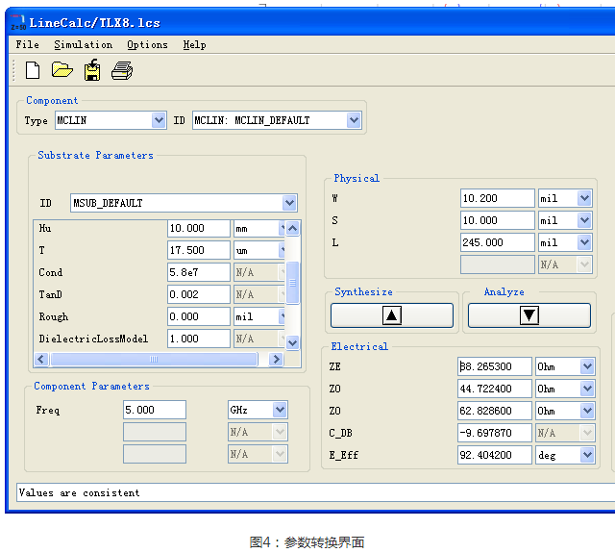The image size is (615, 553).
Task: Expand the substrate ID MSUB_DEFAULT dropdown
Action: [289, 203]
